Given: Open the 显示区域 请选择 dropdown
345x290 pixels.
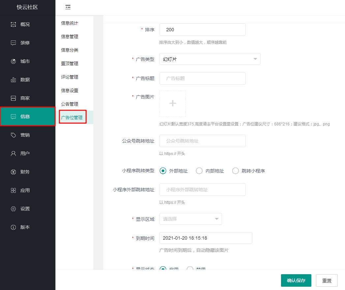Looking at the screenshot, I should tap(190, 219).
